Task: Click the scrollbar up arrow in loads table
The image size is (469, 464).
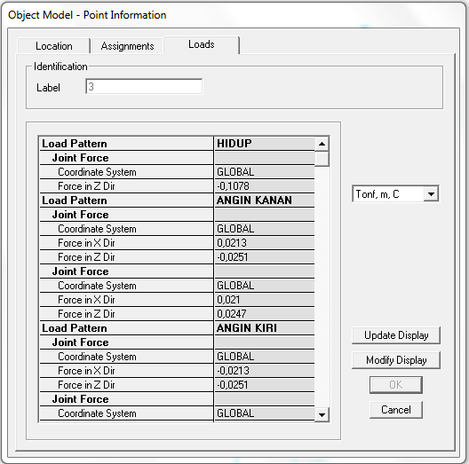Action: click(x=322, y=144)
